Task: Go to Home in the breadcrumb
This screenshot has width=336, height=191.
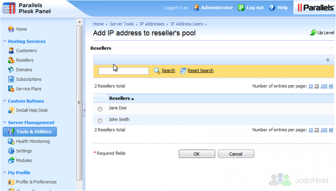Action: (98, 24)
